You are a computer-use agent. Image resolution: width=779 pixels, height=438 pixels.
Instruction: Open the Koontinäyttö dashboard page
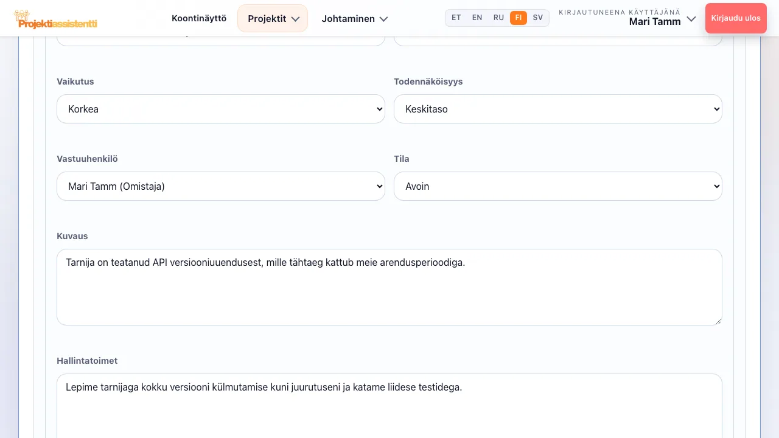[199, 18]
